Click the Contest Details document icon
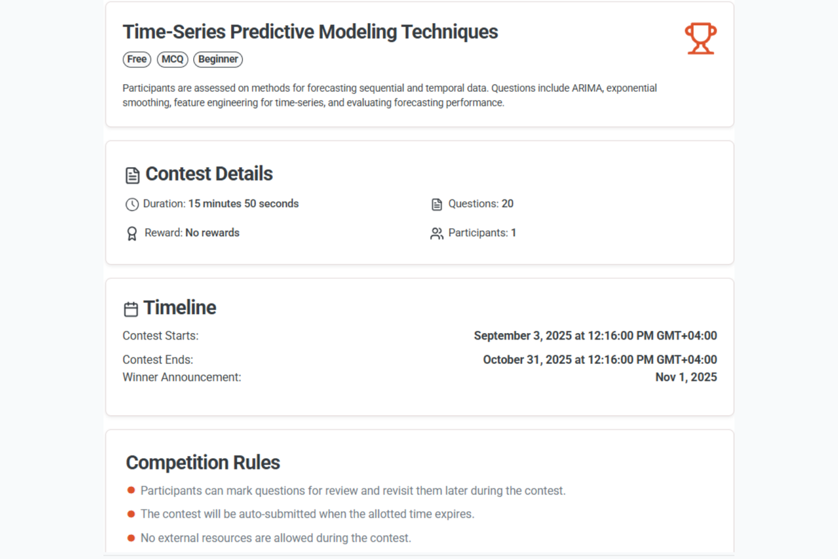Viewport: 838px width, 559px height. coord(133,175)
